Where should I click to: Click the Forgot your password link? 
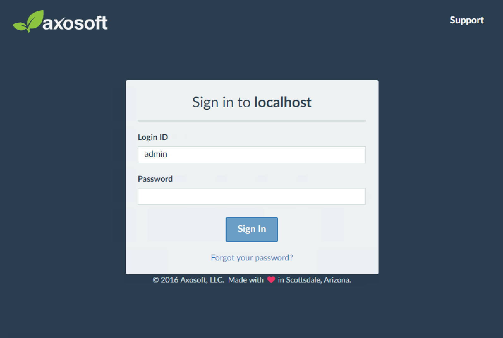251,258
